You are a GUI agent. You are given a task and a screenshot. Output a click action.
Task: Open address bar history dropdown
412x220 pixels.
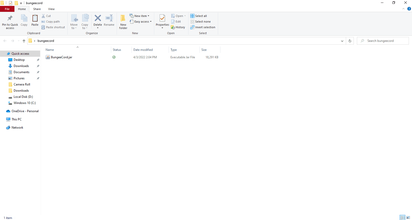coord(342,41)
